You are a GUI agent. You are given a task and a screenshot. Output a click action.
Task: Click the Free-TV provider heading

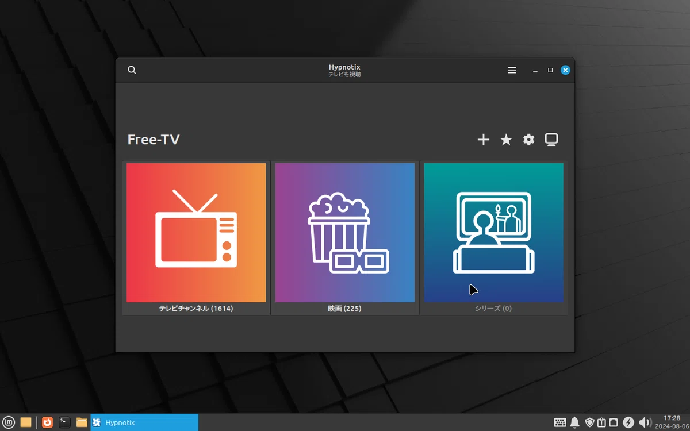tap(154, 140)
